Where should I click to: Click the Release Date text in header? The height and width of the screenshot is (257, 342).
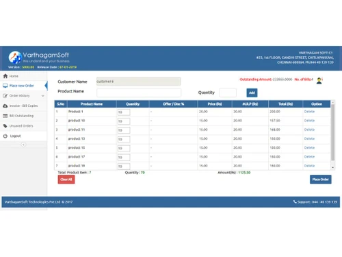[57, 67]
